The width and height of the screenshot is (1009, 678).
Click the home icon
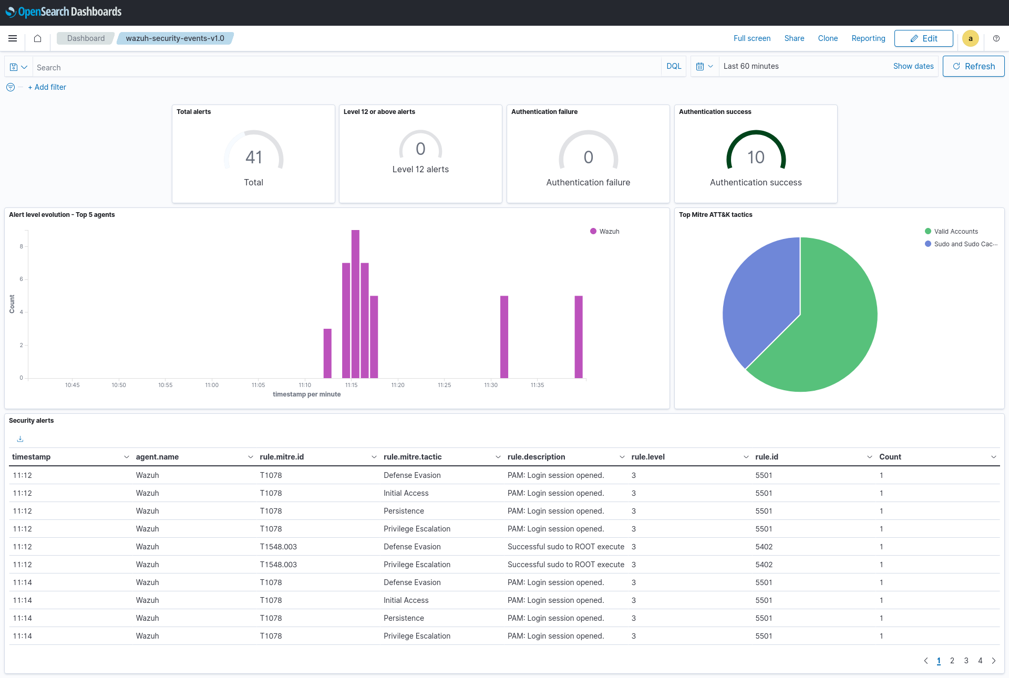[x=37, y=38]
